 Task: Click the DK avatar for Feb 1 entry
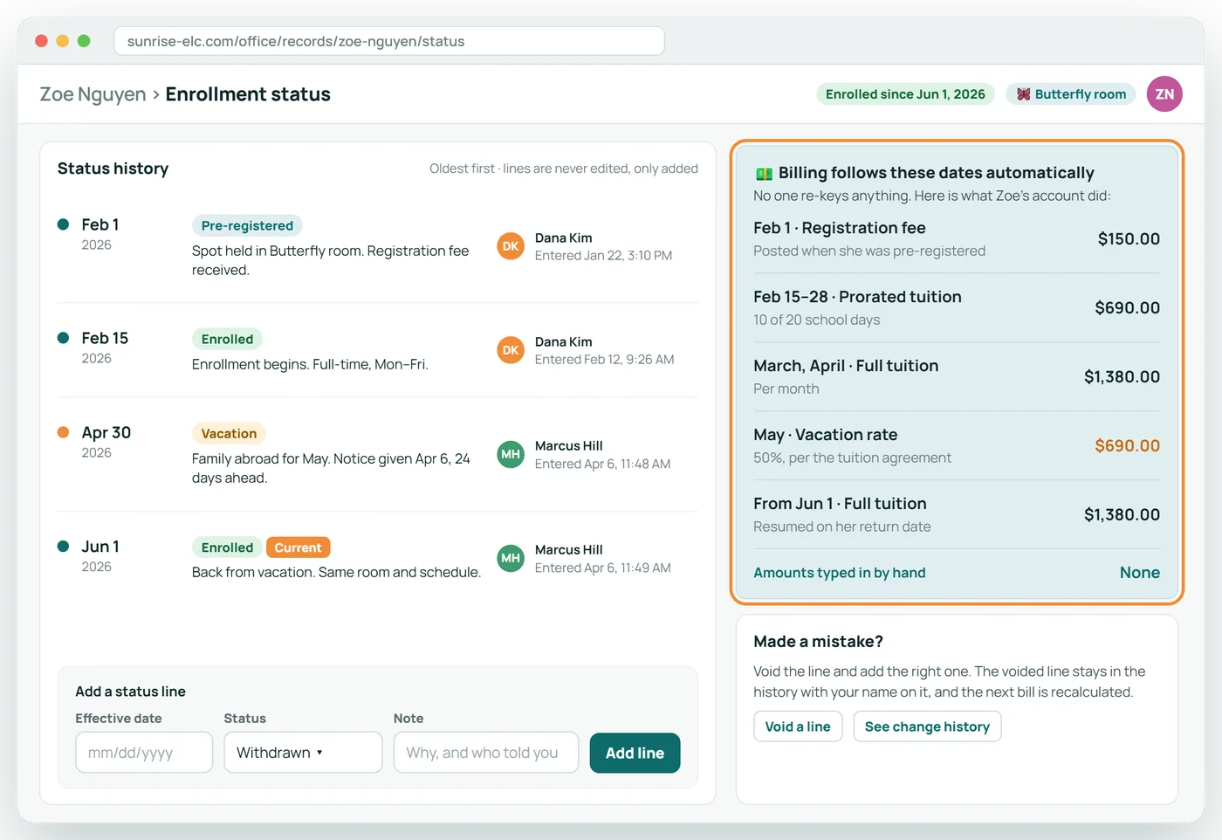coord(511,246)
